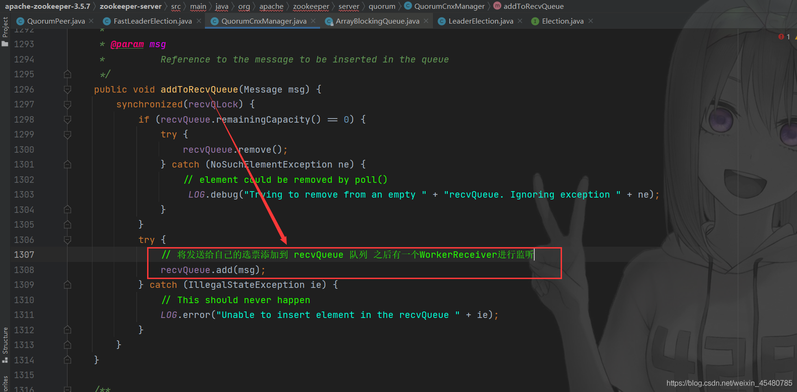Click apache-zookeeper-3.5.7 breadcrumb
Viewport: 797px width, 392px height.
[x=48, y=6]
